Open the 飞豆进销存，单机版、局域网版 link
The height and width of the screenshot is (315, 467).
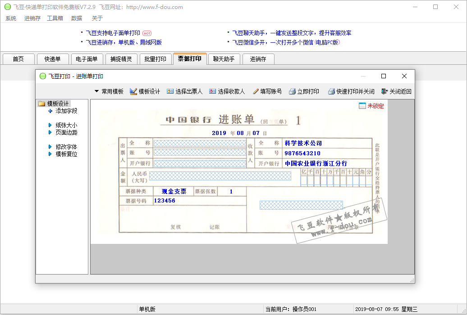(x=124, y=43)
